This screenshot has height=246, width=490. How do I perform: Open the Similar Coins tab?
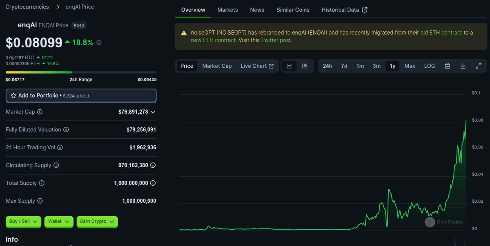coord(293,10)
